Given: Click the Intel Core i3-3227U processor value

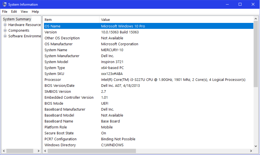Looking at the screenshot, I should click(173, 80).
